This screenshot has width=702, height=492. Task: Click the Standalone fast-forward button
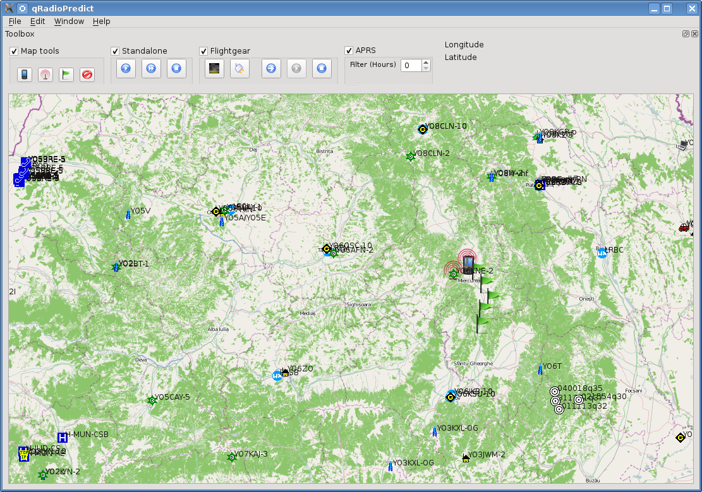[151, 68]
